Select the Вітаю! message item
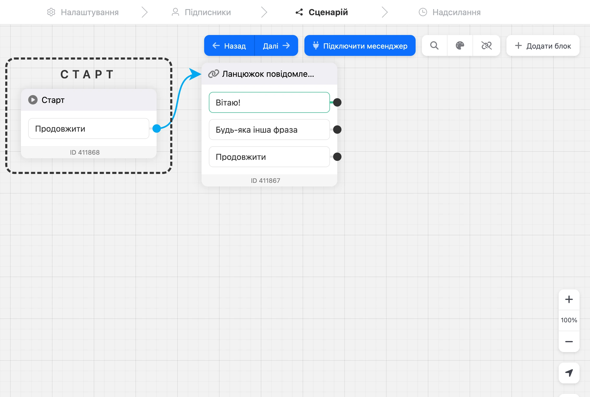Image resolution: width=590 pixels, height=397 pixels. pyautogui.click(x=269, y=102)
